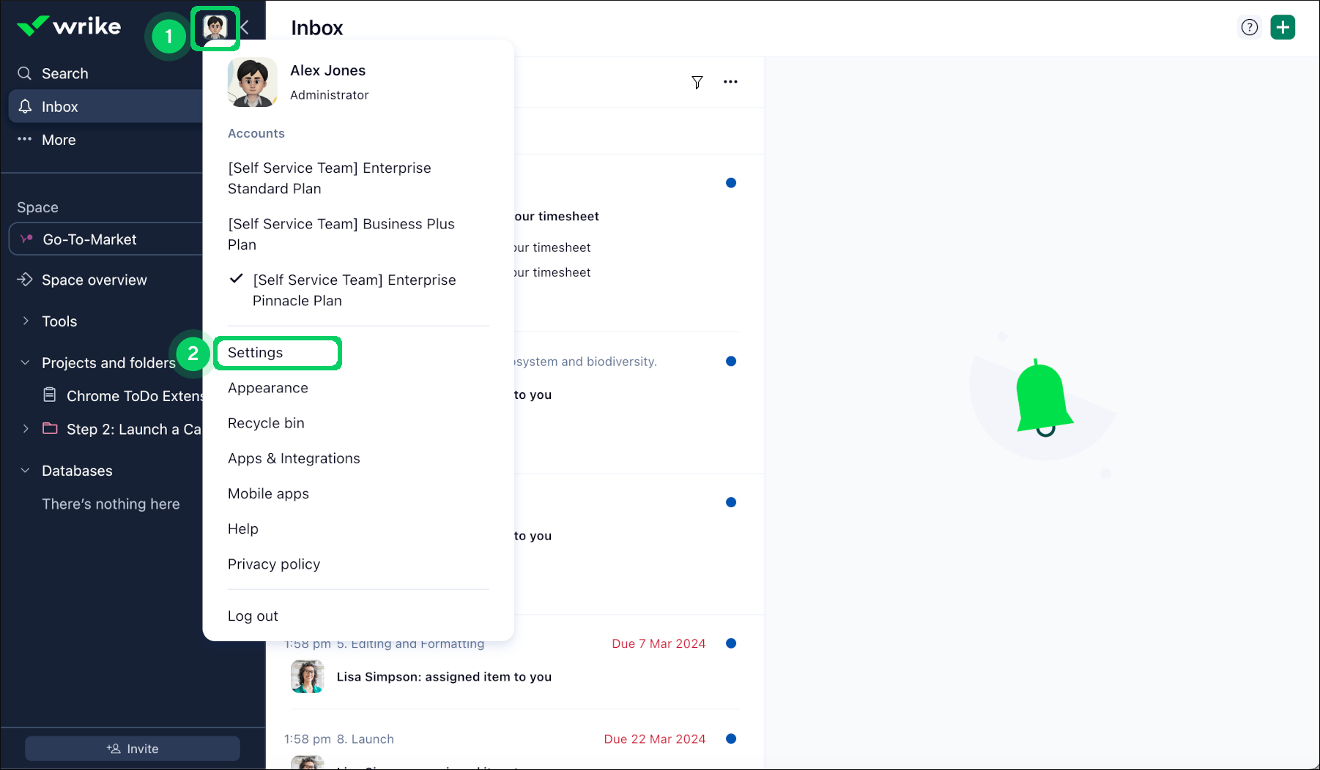Collapse the sidebar with the chevron arrow

(245, 28)
